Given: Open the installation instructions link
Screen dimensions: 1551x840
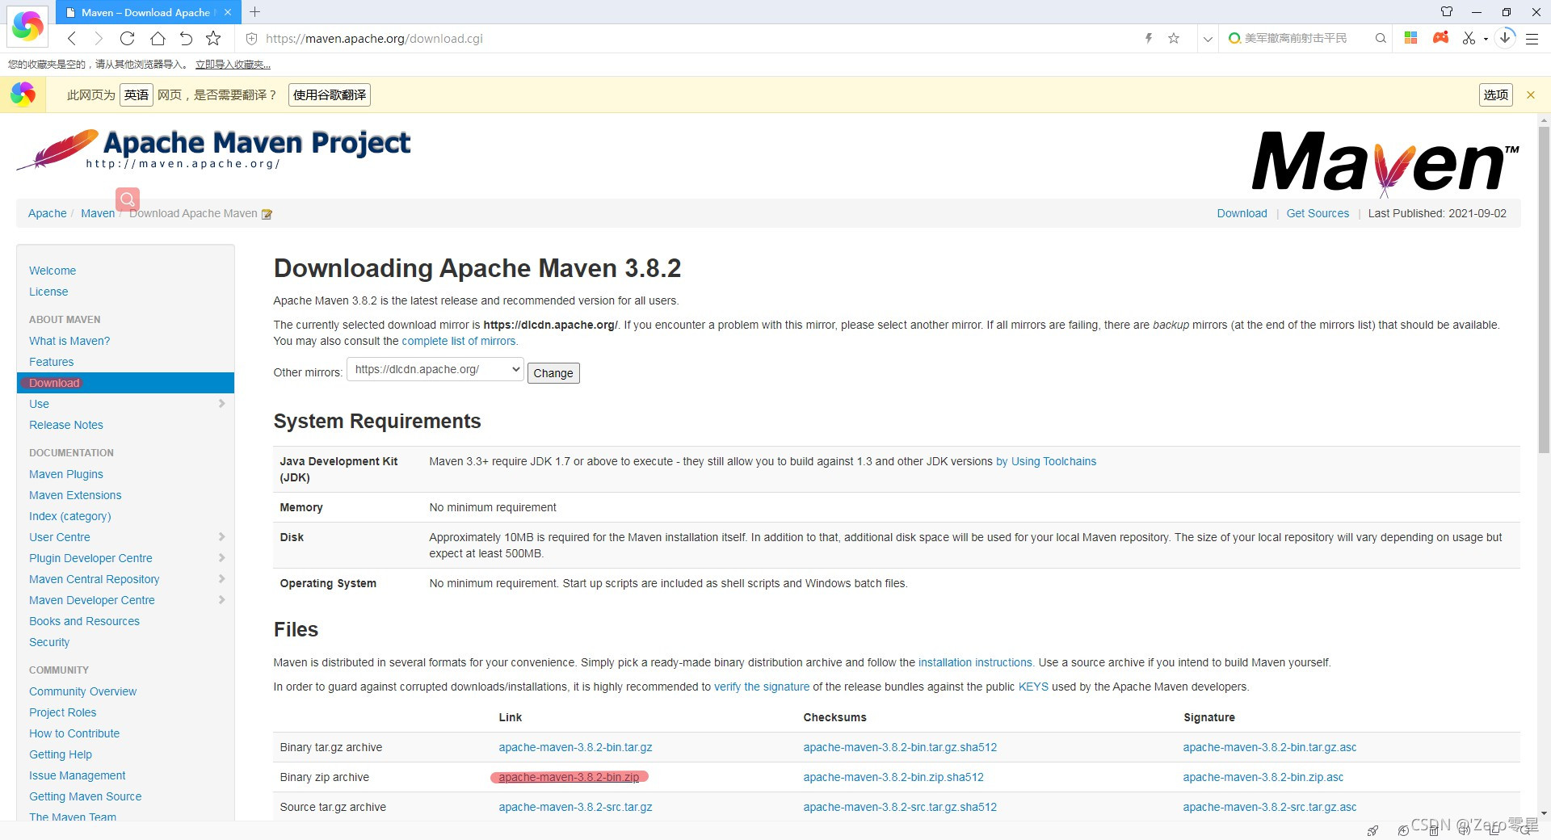Looking at the screenshot, I should [975, 662].
